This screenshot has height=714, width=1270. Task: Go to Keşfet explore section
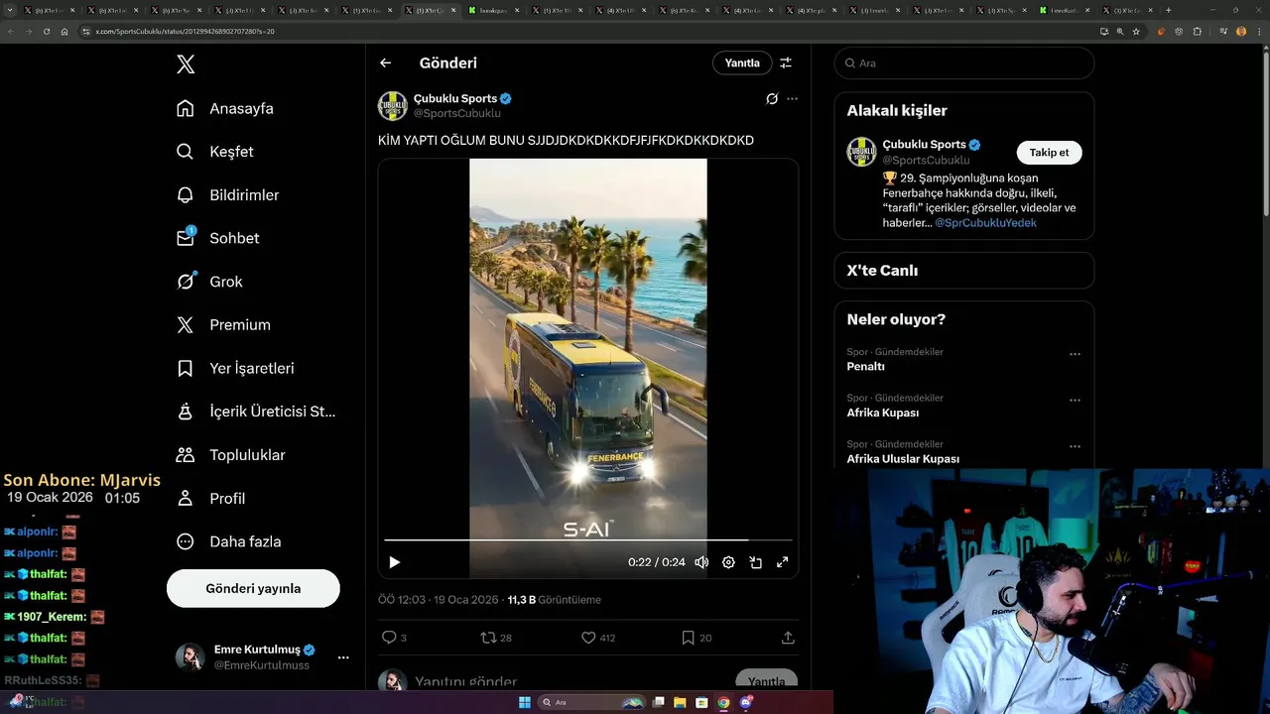click(214, 152)
